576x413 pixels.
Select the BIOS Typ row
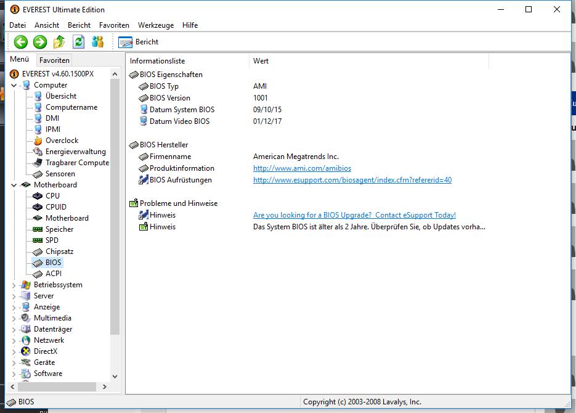click(164, 86)
